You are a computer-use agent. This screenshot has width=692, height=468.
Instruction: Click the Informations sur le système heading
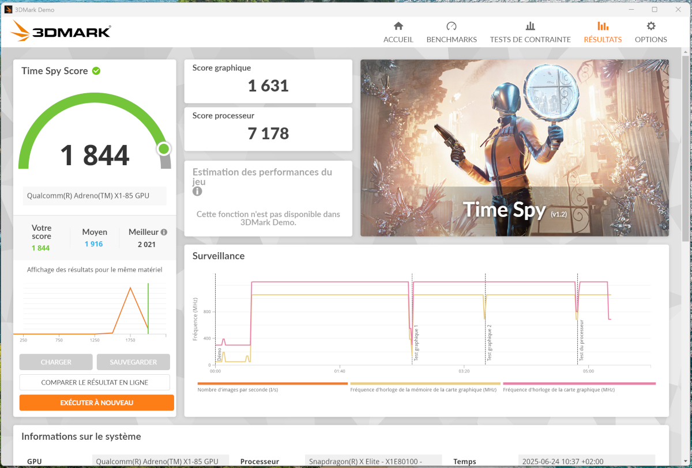[81, 436]
